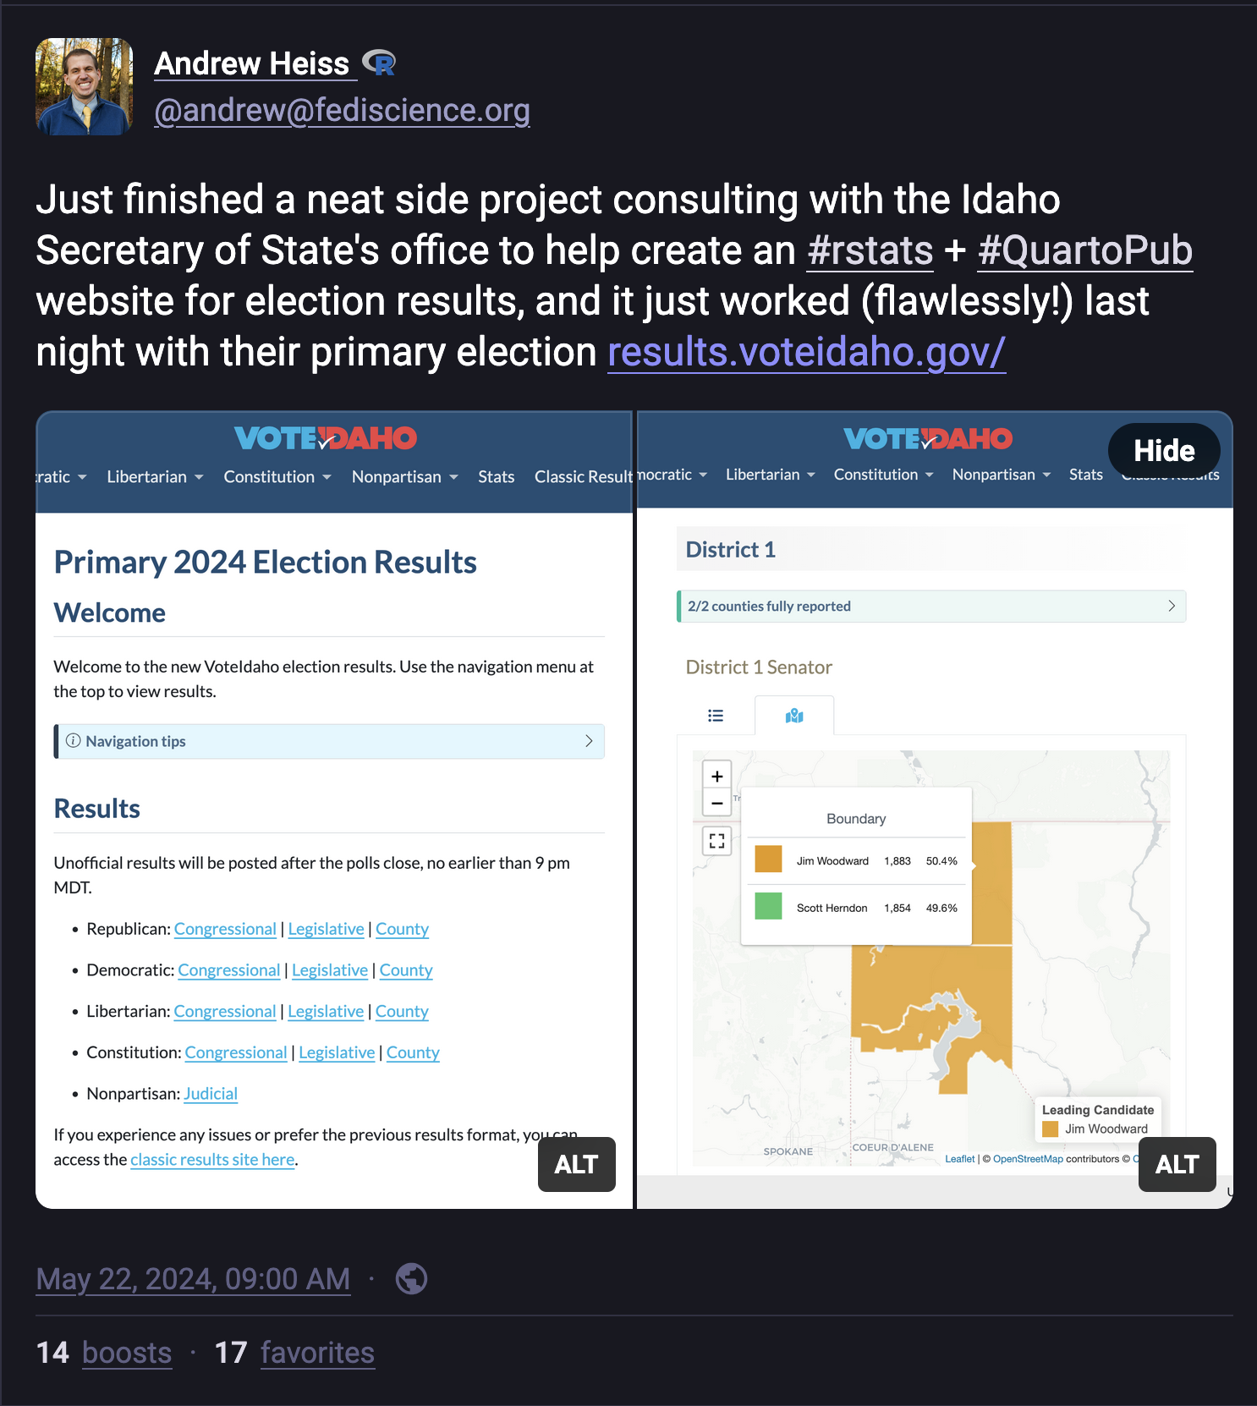Viewport: 1257px width, 1406px height.
Task: Zoom out on the district map
Action: (717, 803)
